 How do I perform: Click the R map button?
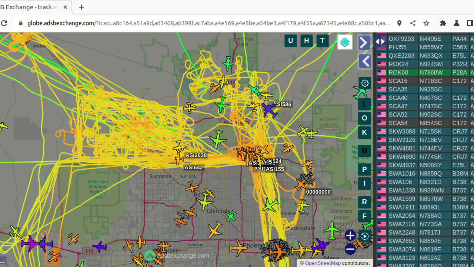[x=364, y=202]
